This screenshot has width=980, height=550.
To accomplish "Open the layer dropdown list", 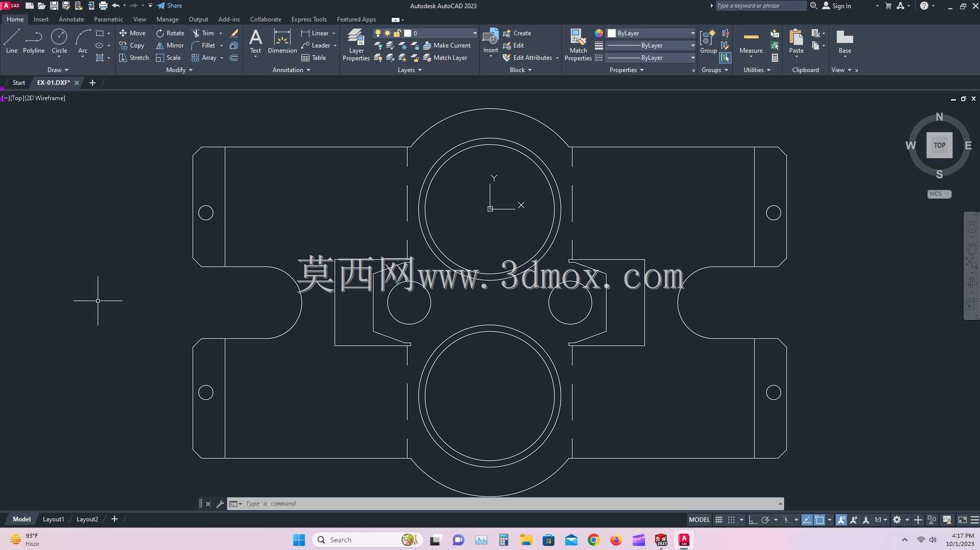I will (475, 33).
